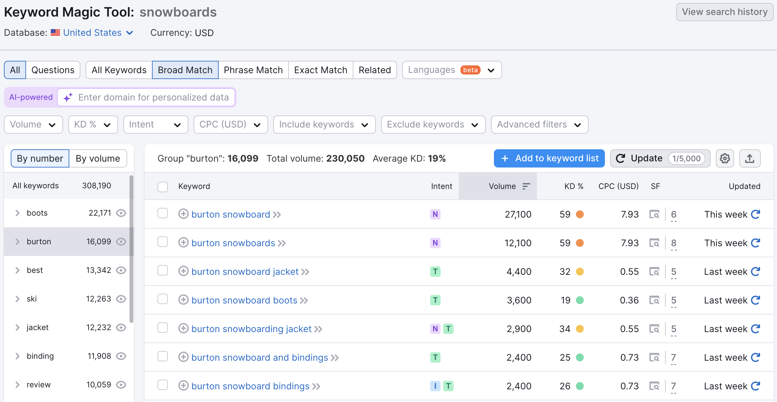777x402 pixels.
Task: Refresh burton snowboard bindings row data
Action: pos(756,386)
